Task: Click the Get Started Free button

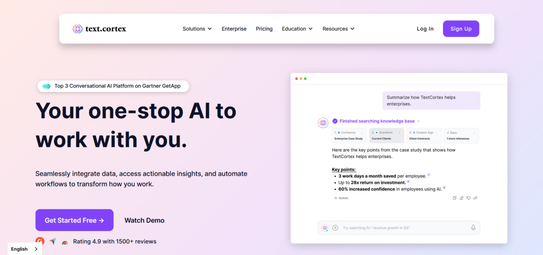Action: [x=74, y=220]
